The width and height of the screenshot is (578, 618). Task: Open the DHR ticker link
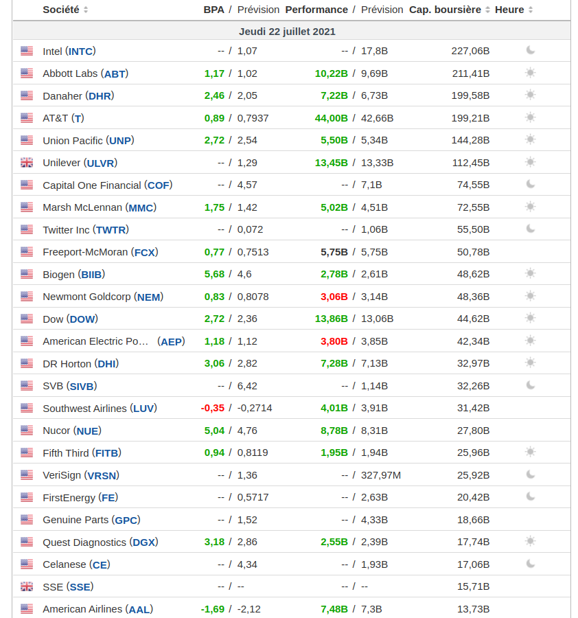click(100, 95)
